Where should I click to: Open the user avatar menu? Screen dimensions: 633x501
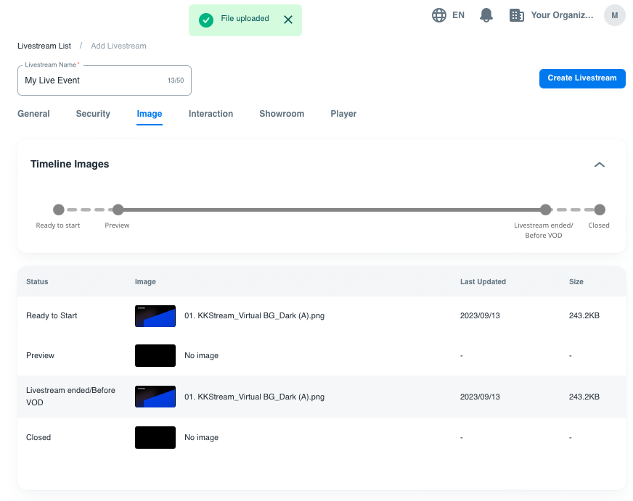[x=614, y=15]
